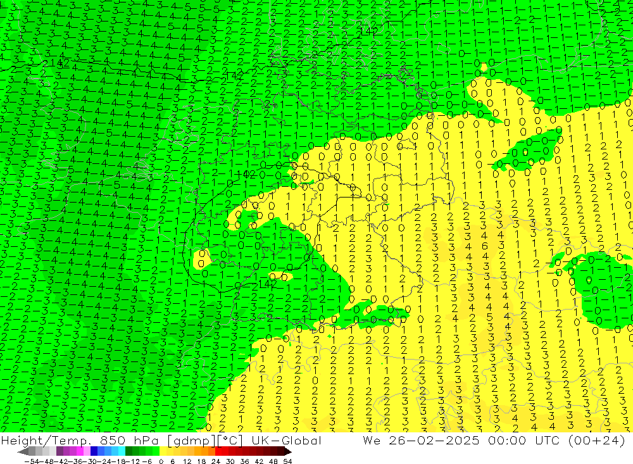Click the '0' legend scale label
Screen dimensions: 633x464
[x=161, y=461]
